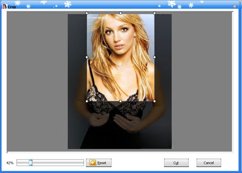Click the bottom-right crop handle

(x=155, y=101)
